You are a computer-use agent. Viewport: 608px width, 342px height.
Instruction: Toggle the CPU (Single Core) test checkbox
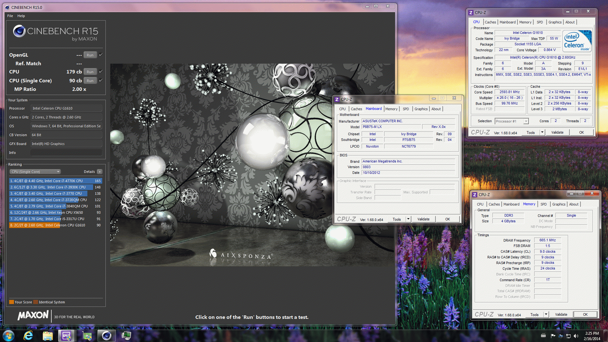(x=101, y=80)
